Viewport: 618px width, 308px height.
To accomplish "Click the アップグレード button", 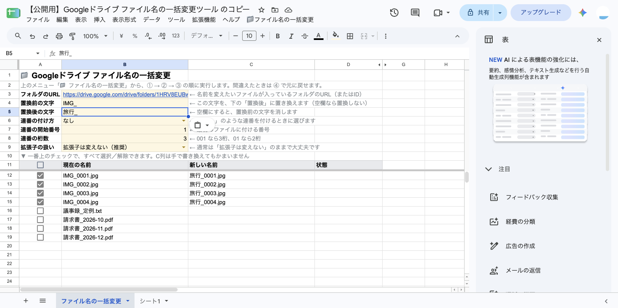I will pyautogui.click(x=541, y=13).
